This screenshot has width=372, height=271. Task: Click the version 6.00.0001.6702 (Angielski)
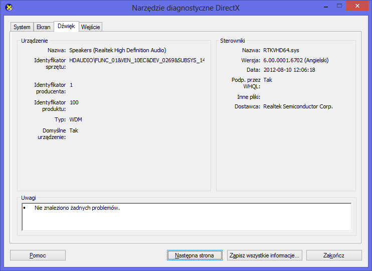click(x=296, y=60)
